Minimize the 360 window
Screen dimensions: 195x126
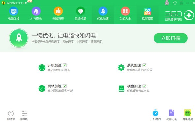188,3
